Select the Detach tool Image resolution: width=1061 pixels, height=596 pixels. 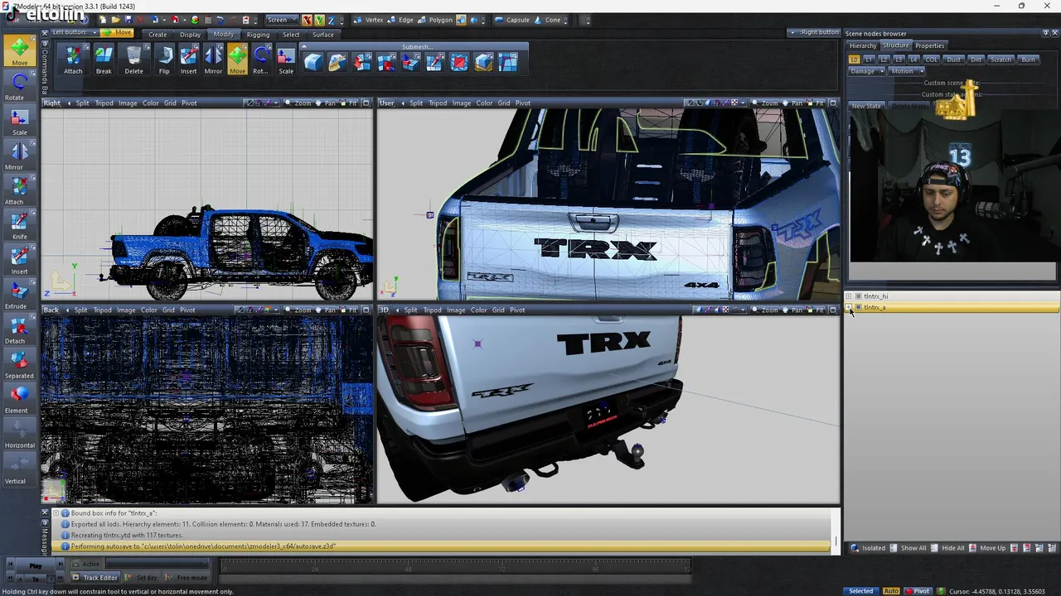coord(19,329)
